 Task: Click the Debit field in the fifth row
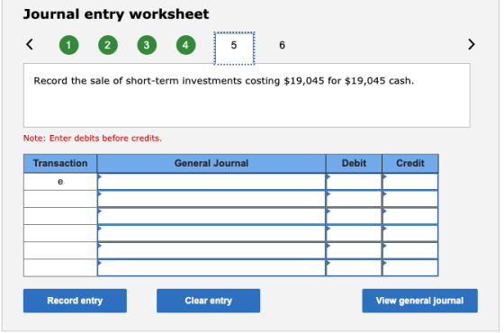point(354,250)
